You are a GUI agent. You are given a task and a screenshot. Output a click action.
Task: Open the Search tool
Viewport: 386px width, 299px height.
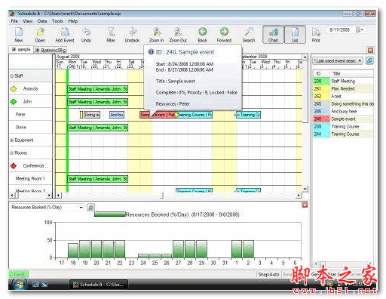[x=249, y=35]
